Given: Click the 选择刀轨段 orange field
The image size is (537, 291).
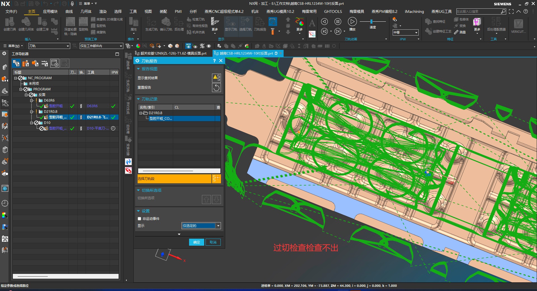Looking at the screenshot, I should point(174,179).
